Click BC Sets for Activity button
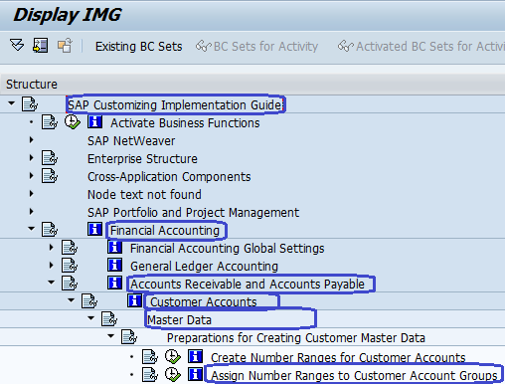 point(257,47)
